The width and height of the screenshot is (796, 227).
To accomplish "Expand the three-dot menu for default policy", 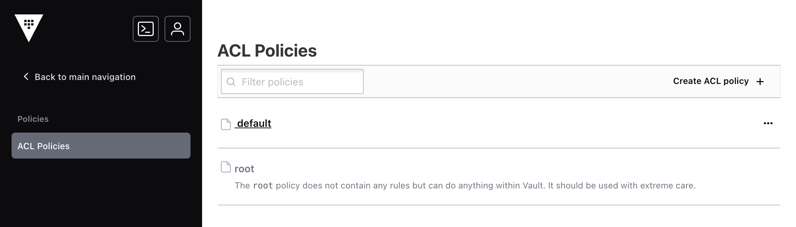I will 768,123.
